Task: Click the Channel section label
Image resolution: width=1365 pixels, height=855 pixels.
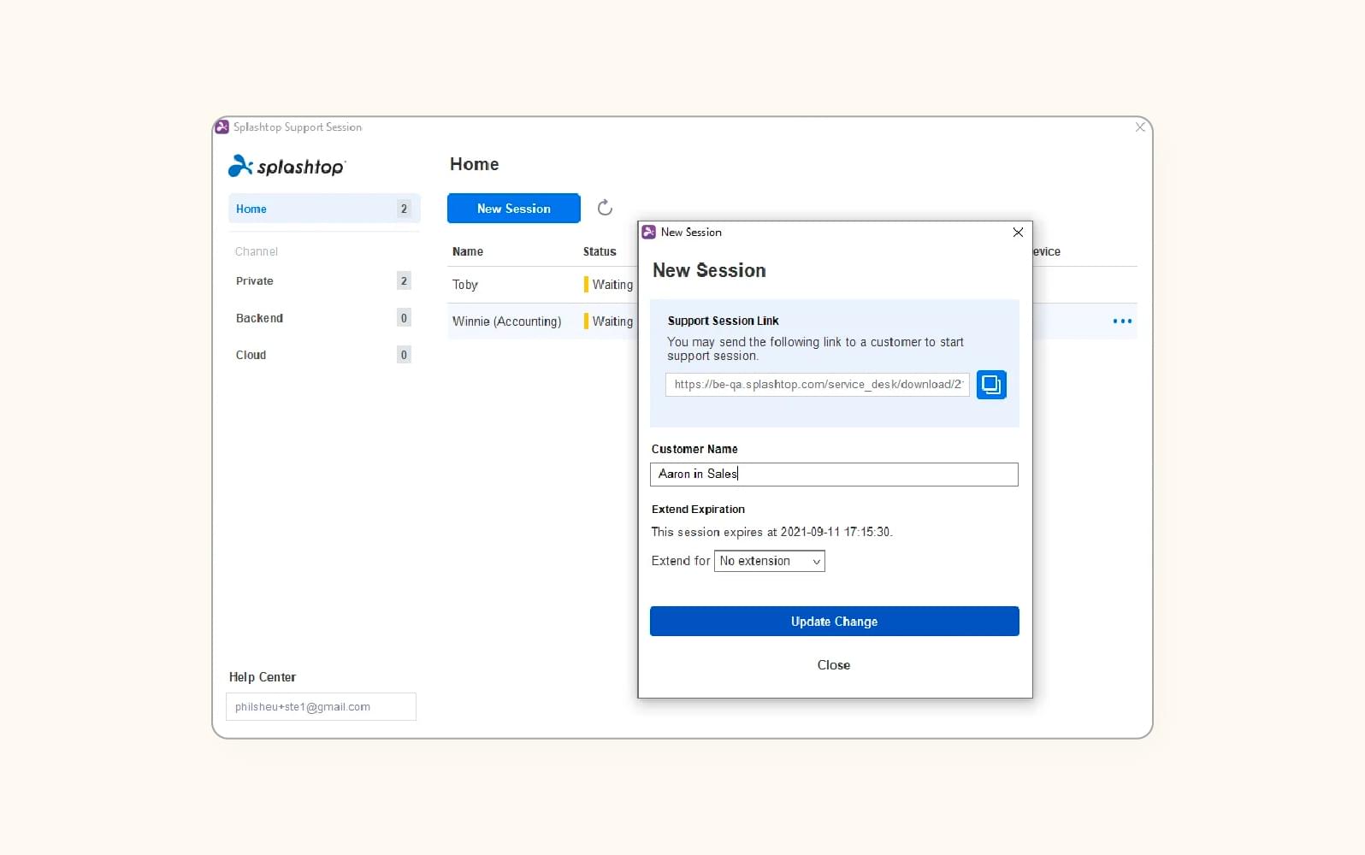Action: (257, 251)
